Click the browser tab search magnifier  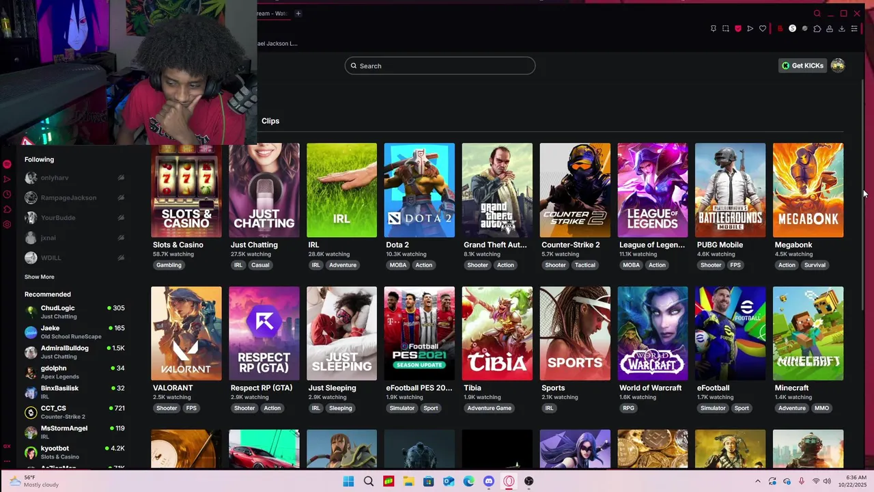coord(817,14)
